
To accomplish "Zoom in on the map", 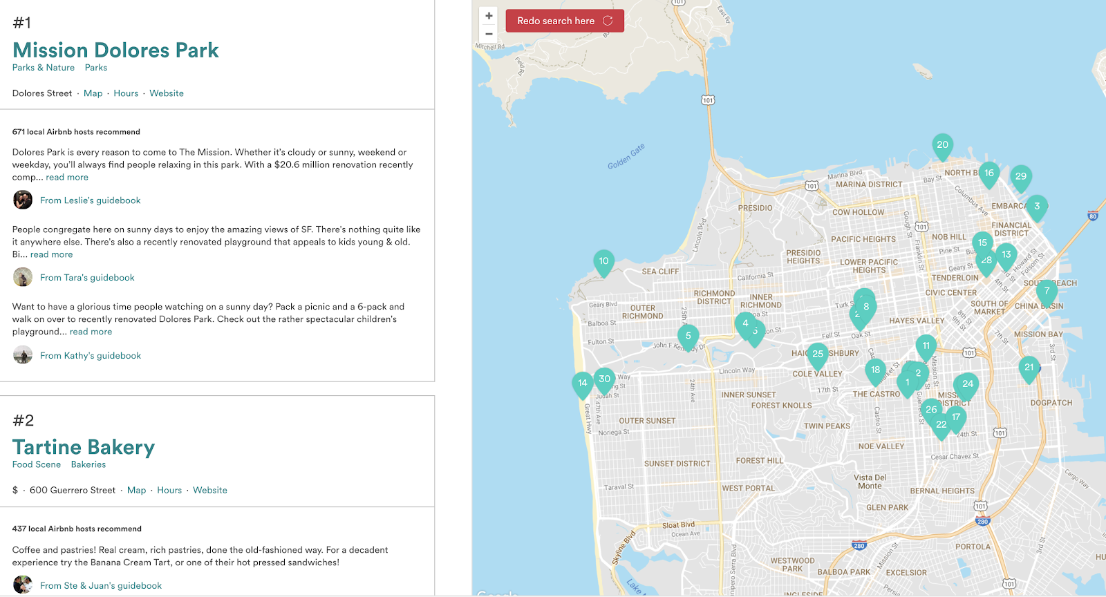I will (x=489, y=16).
